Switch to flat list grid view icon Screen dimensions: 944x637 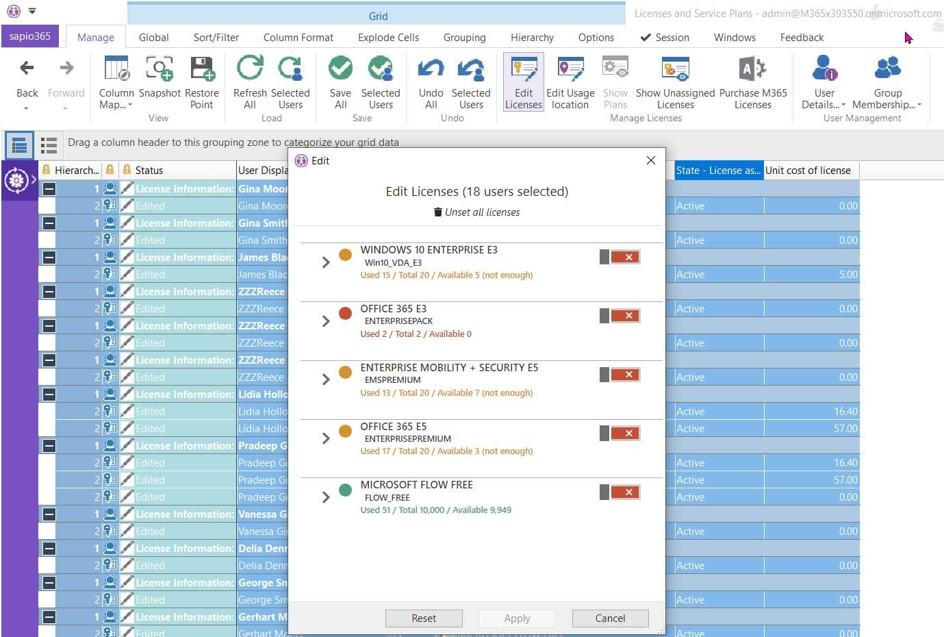[x=49, y=145]
